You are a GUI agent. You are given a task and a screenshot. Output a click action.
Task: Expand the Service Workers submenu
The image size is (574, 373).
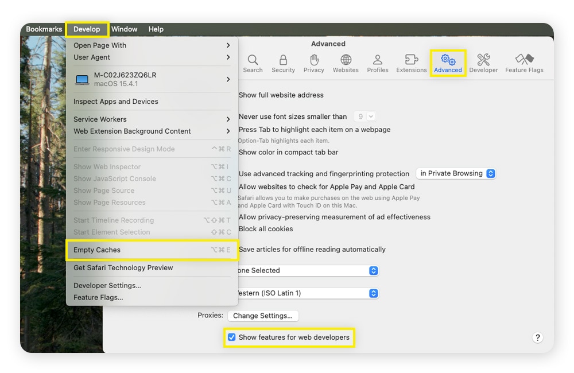[152, 119]
